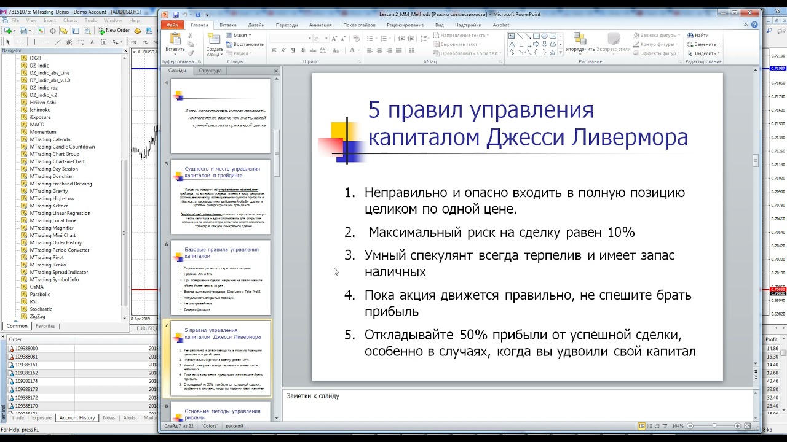Toggle justify text alignment
This screenshot has width=787, height=442.
pos(399,50)
